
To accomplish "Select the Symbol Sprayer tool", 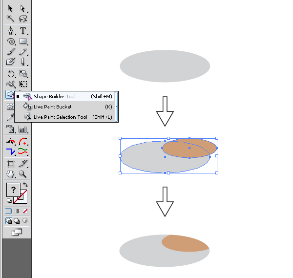I will (x=10, y=129).
